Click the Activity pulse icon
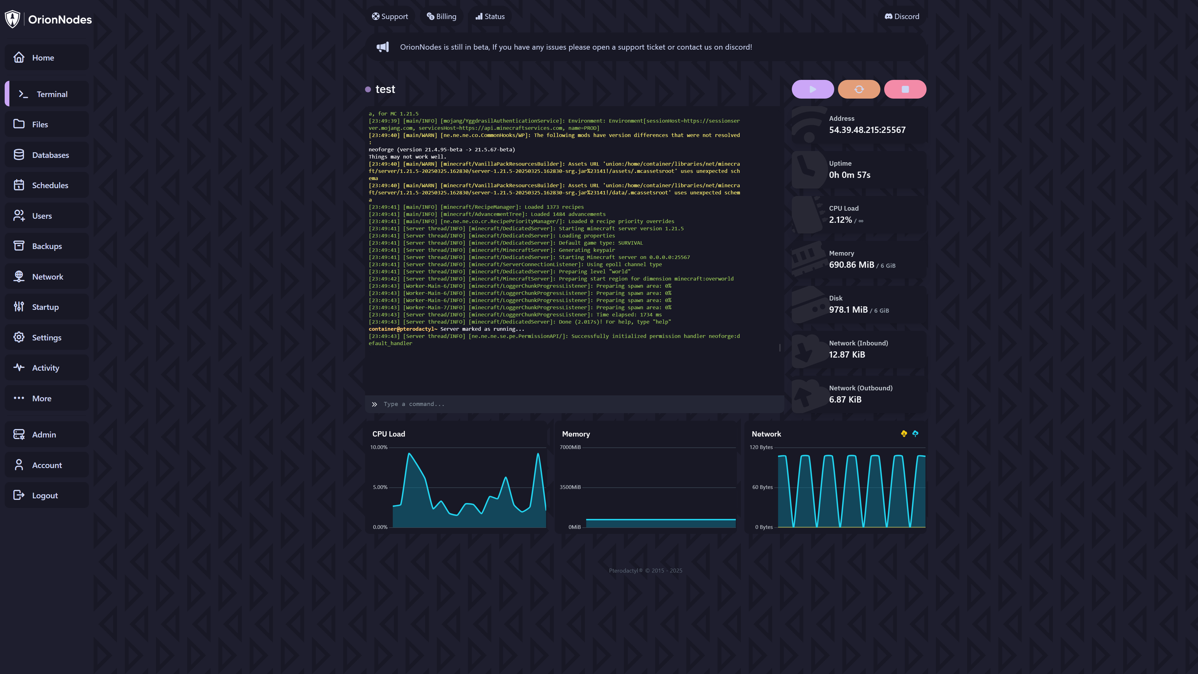This screenshot has width=1198, height=674. pos(19,368)
